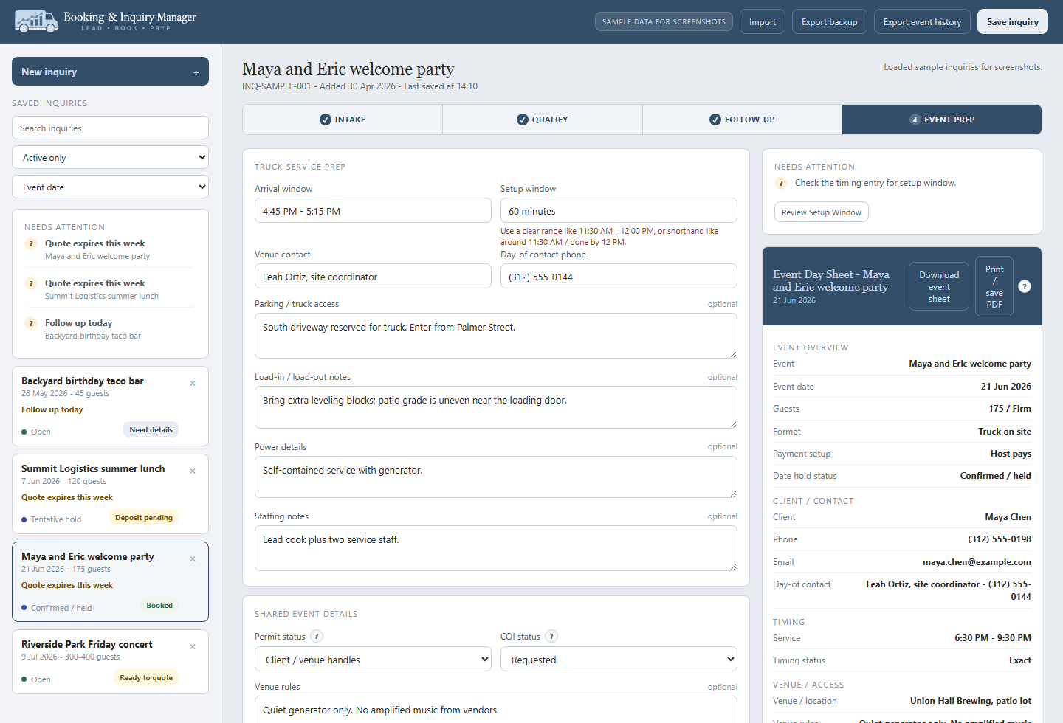Select the Event Prep tab

(x=942, y=120)
